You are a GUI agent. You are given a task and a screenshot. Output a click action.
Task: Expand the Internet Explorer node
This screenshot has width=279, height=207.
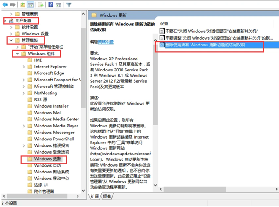click(24, 67)
